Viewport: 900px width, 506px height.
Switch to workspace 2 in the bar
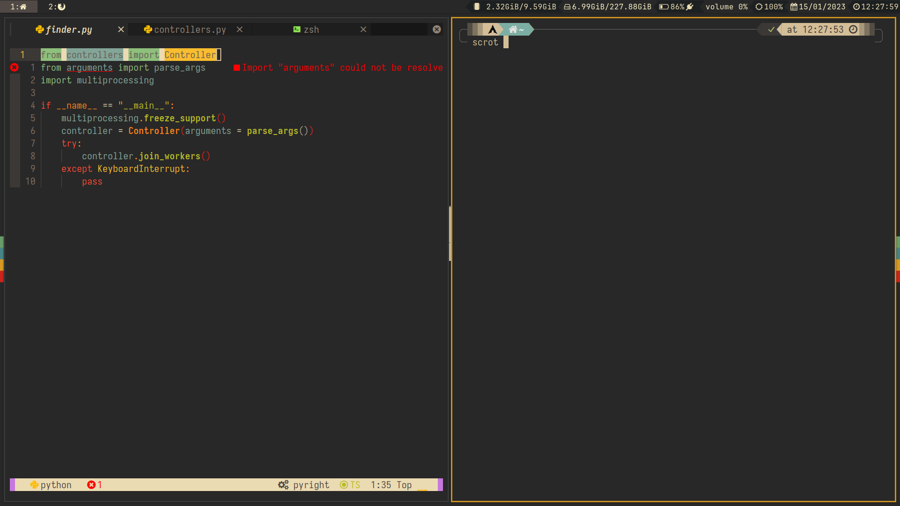[57, 7]
